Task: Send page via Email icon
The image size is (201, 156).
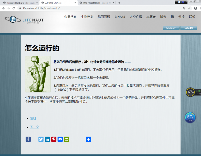Action: coord(60,139)
